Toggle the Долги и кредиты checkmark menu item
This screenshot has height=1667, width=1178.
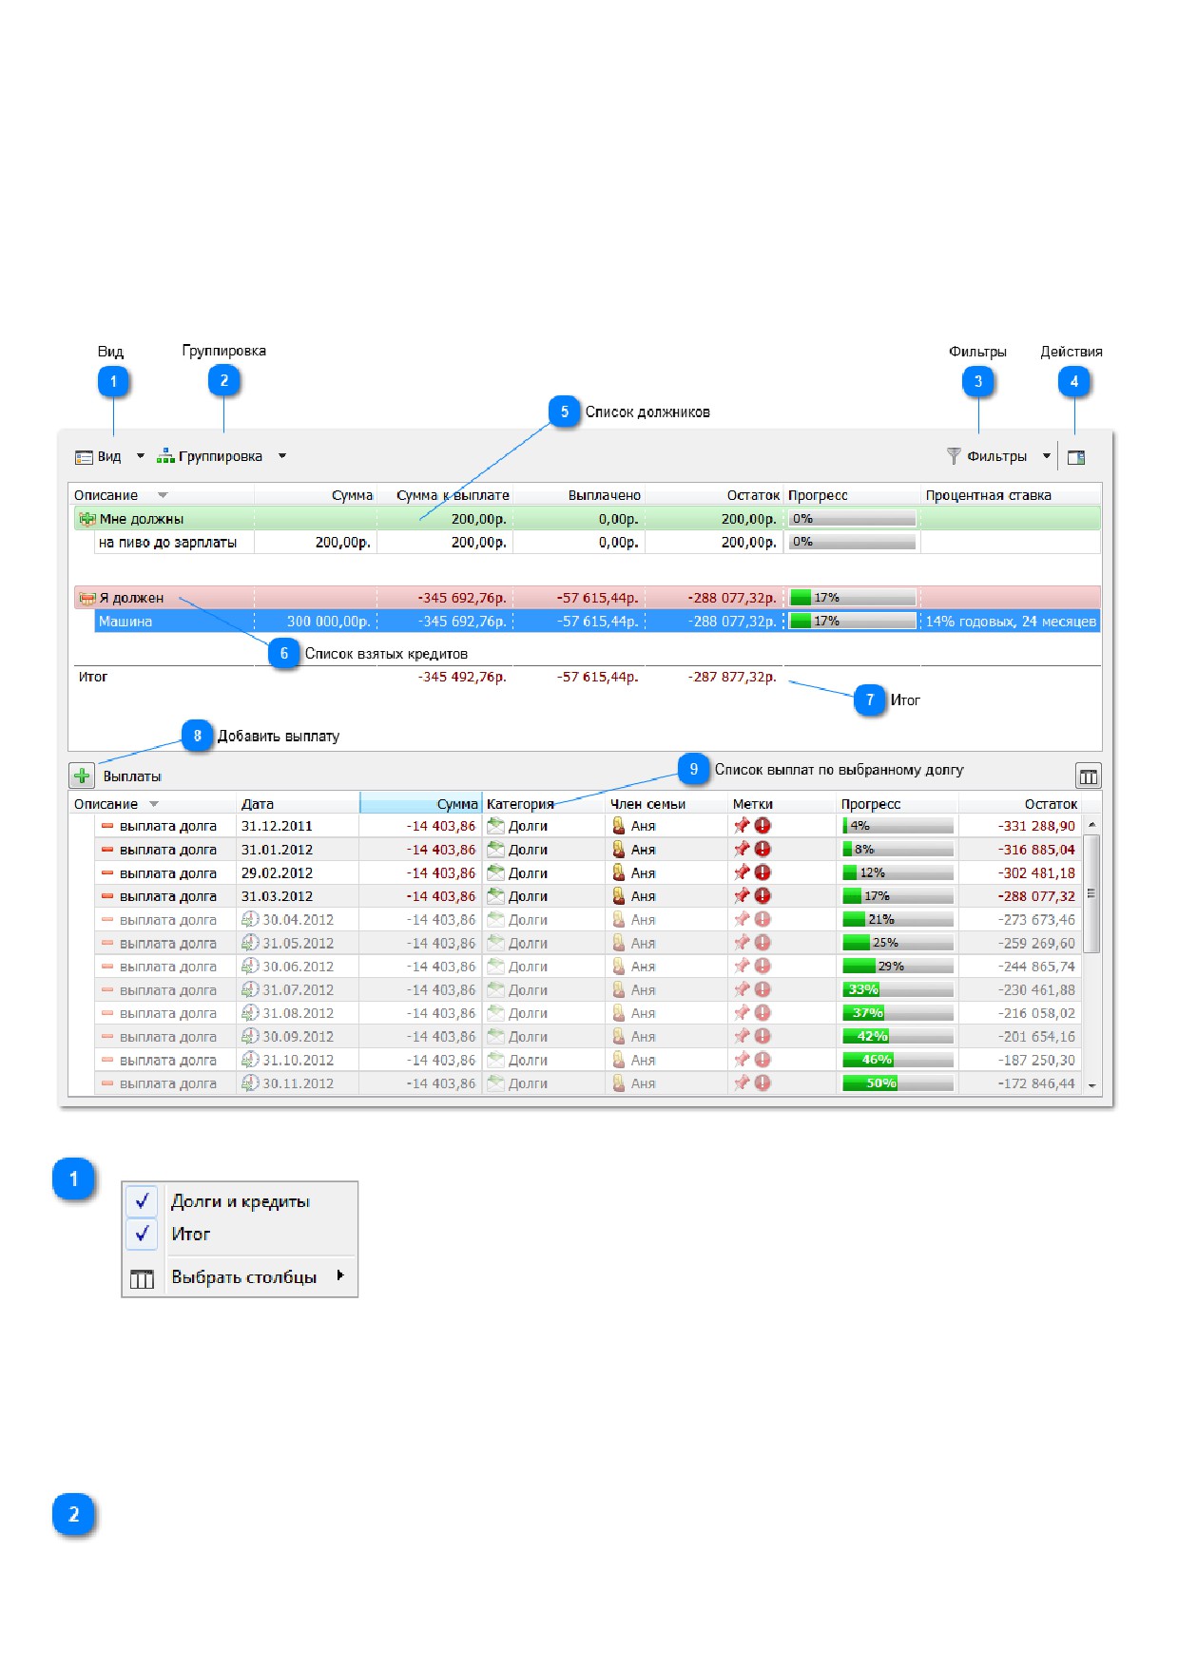tap(240, 1201)
